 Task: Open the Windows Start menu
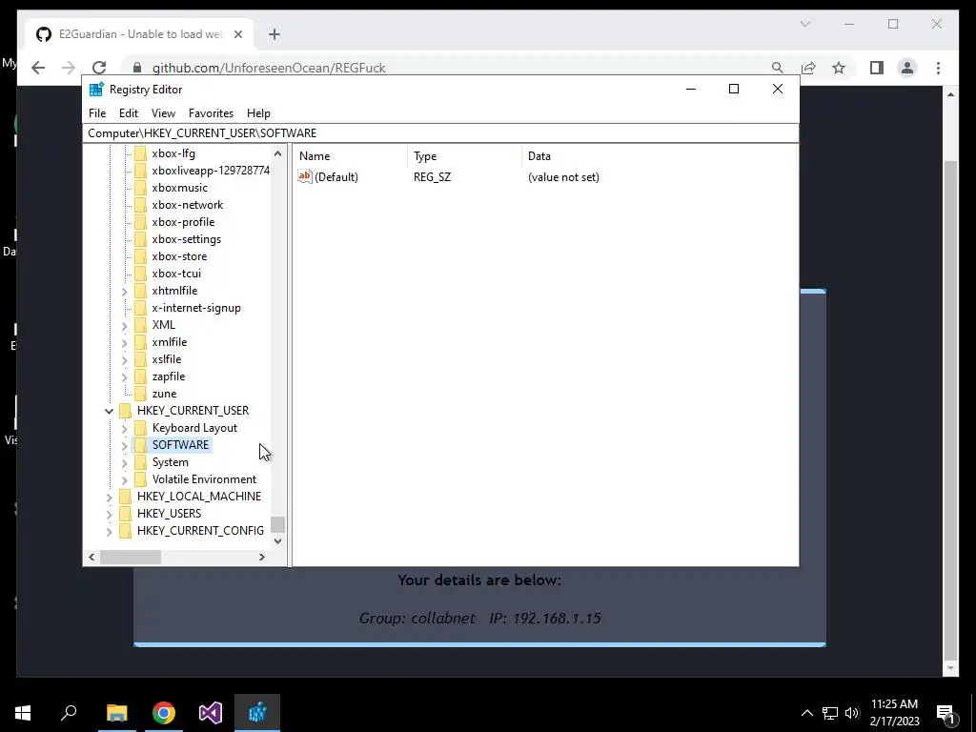tap(23, 713)
